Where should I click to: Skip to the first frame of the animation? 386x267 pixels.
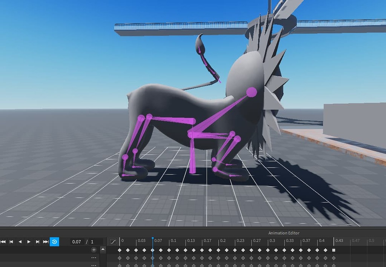[x=3, y=242]
